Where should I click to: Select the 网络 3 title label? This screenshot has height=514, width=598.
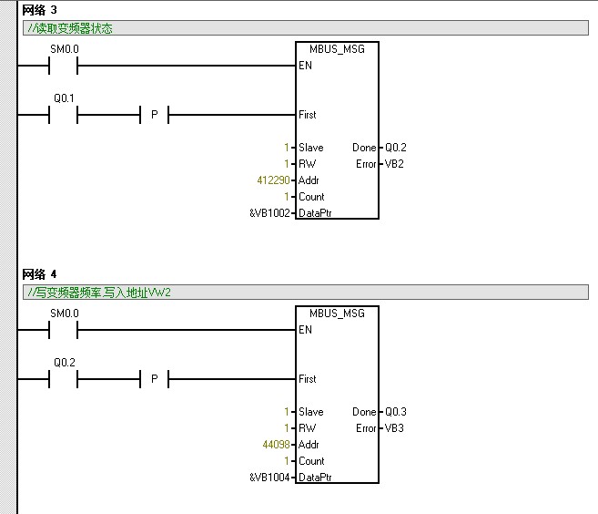pos(39,10)
